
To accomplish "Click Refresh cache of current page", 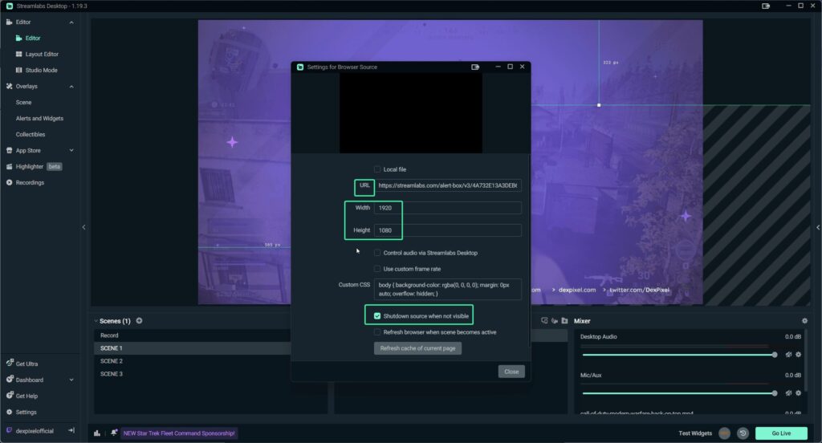I will 417,348.
